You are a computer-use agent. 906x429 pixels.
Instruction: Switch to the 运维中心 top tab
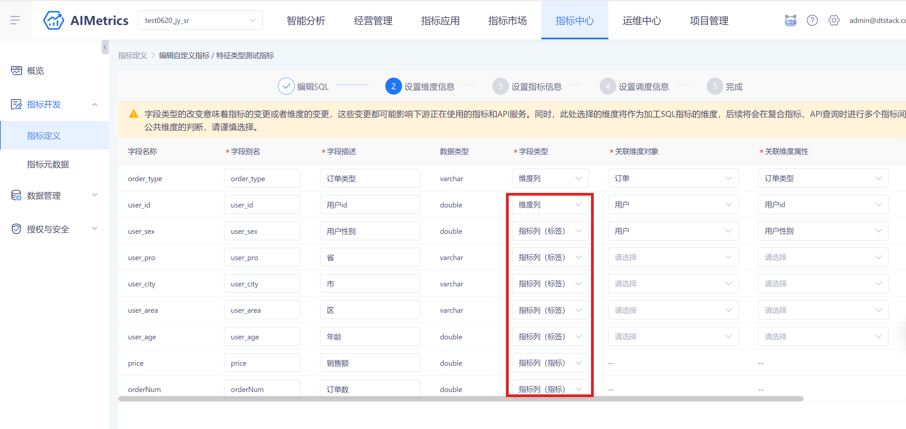[x=642, y=20]
